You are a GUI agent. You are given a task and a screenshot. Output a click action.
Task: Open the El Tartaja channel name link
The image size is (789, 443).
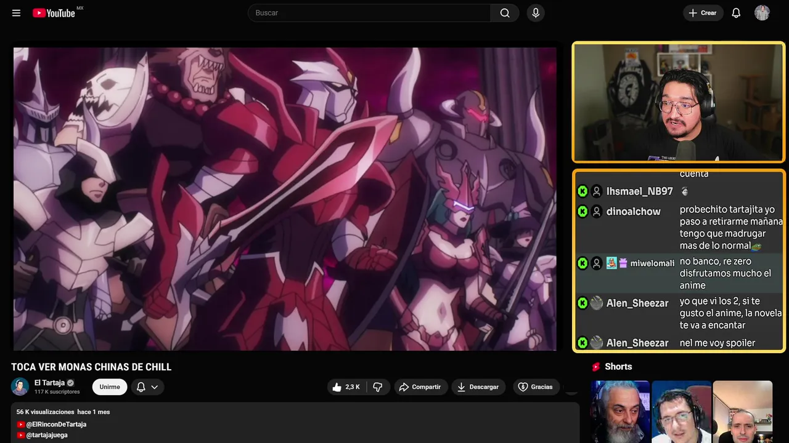tap(49, 383)
